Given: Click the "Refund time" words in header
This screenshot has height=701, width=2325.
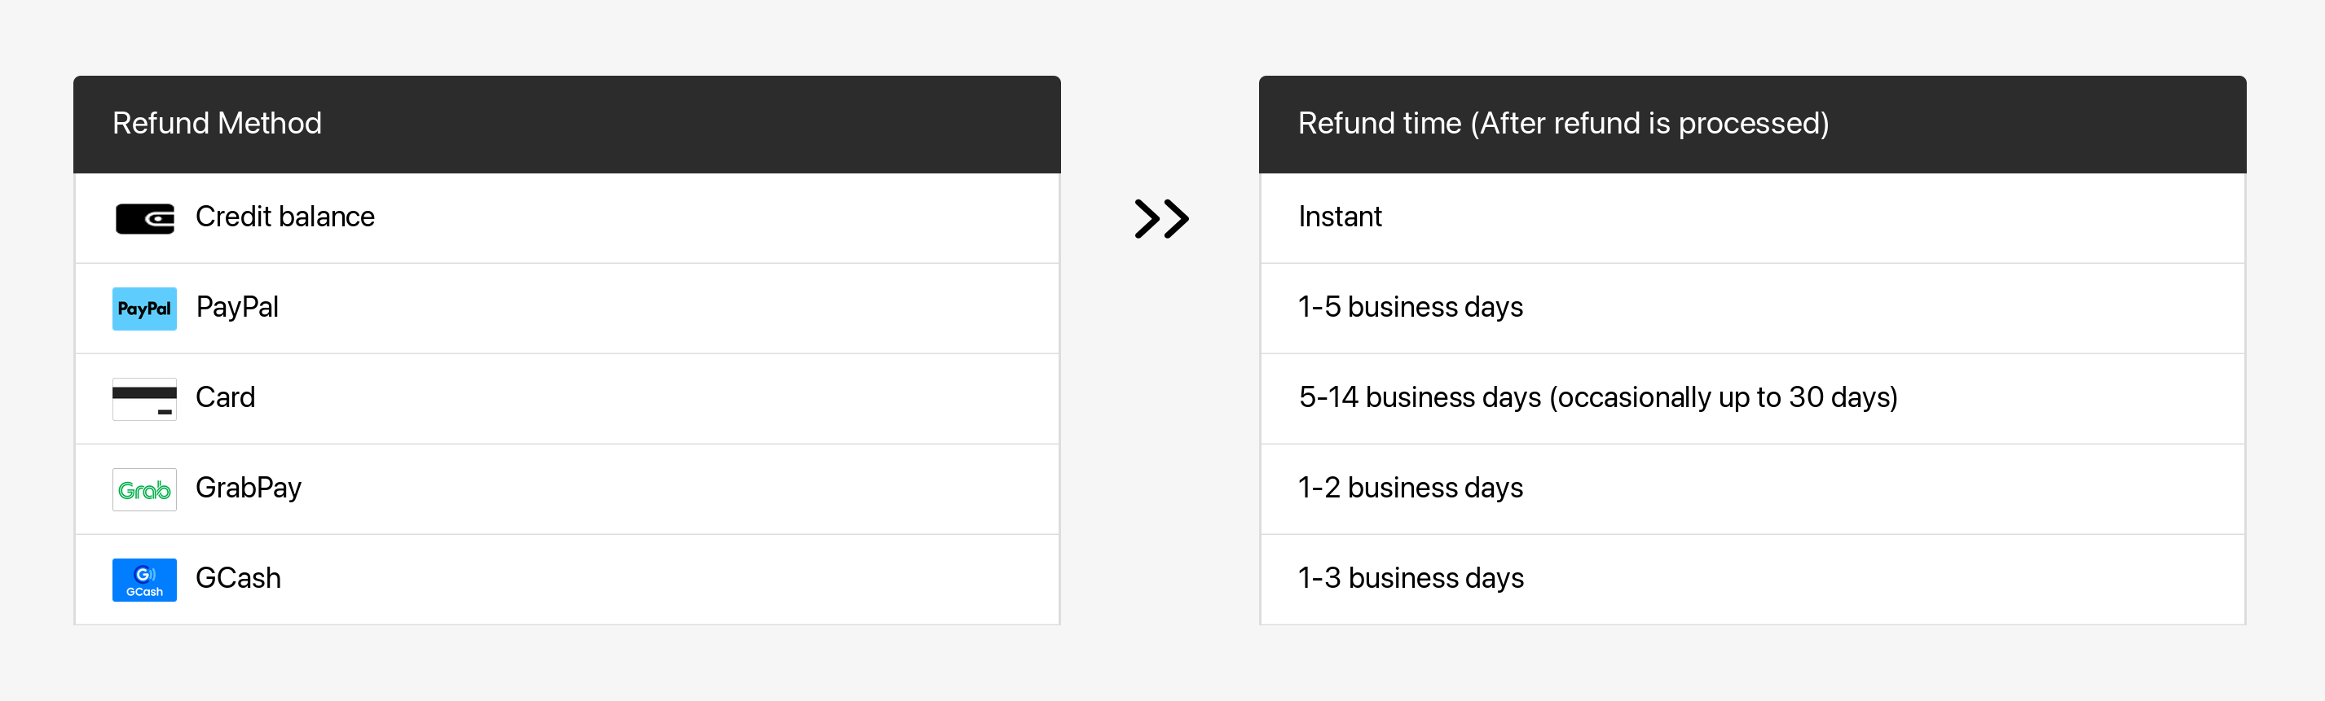Looking at the screenshot, I should click(1379, 124).
